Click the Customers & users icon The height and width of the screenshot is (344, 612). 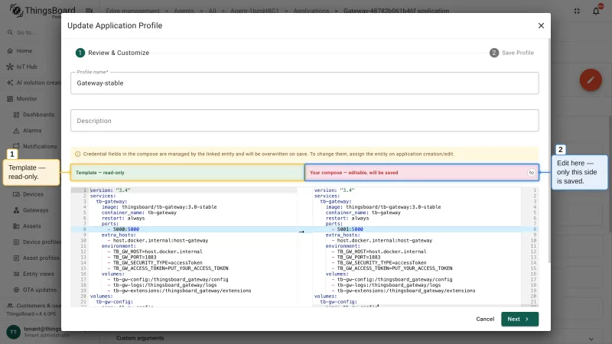10,306
